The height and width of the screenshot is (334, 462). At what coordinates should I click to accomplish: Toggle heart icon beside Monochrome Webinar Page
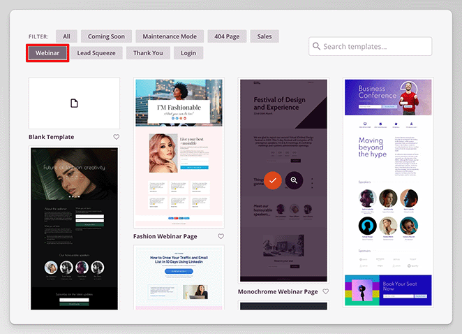pos(325,291)
